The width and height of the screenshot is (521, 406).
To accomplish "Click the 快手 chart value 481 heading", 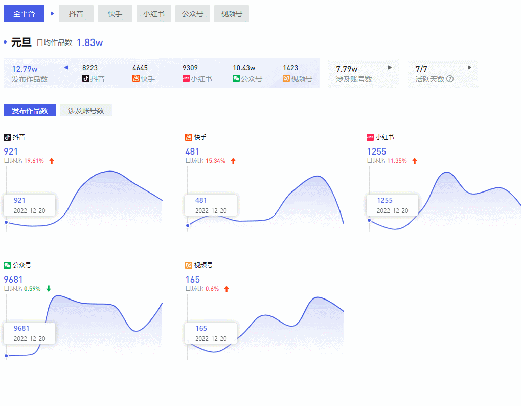I will point(192,152).
